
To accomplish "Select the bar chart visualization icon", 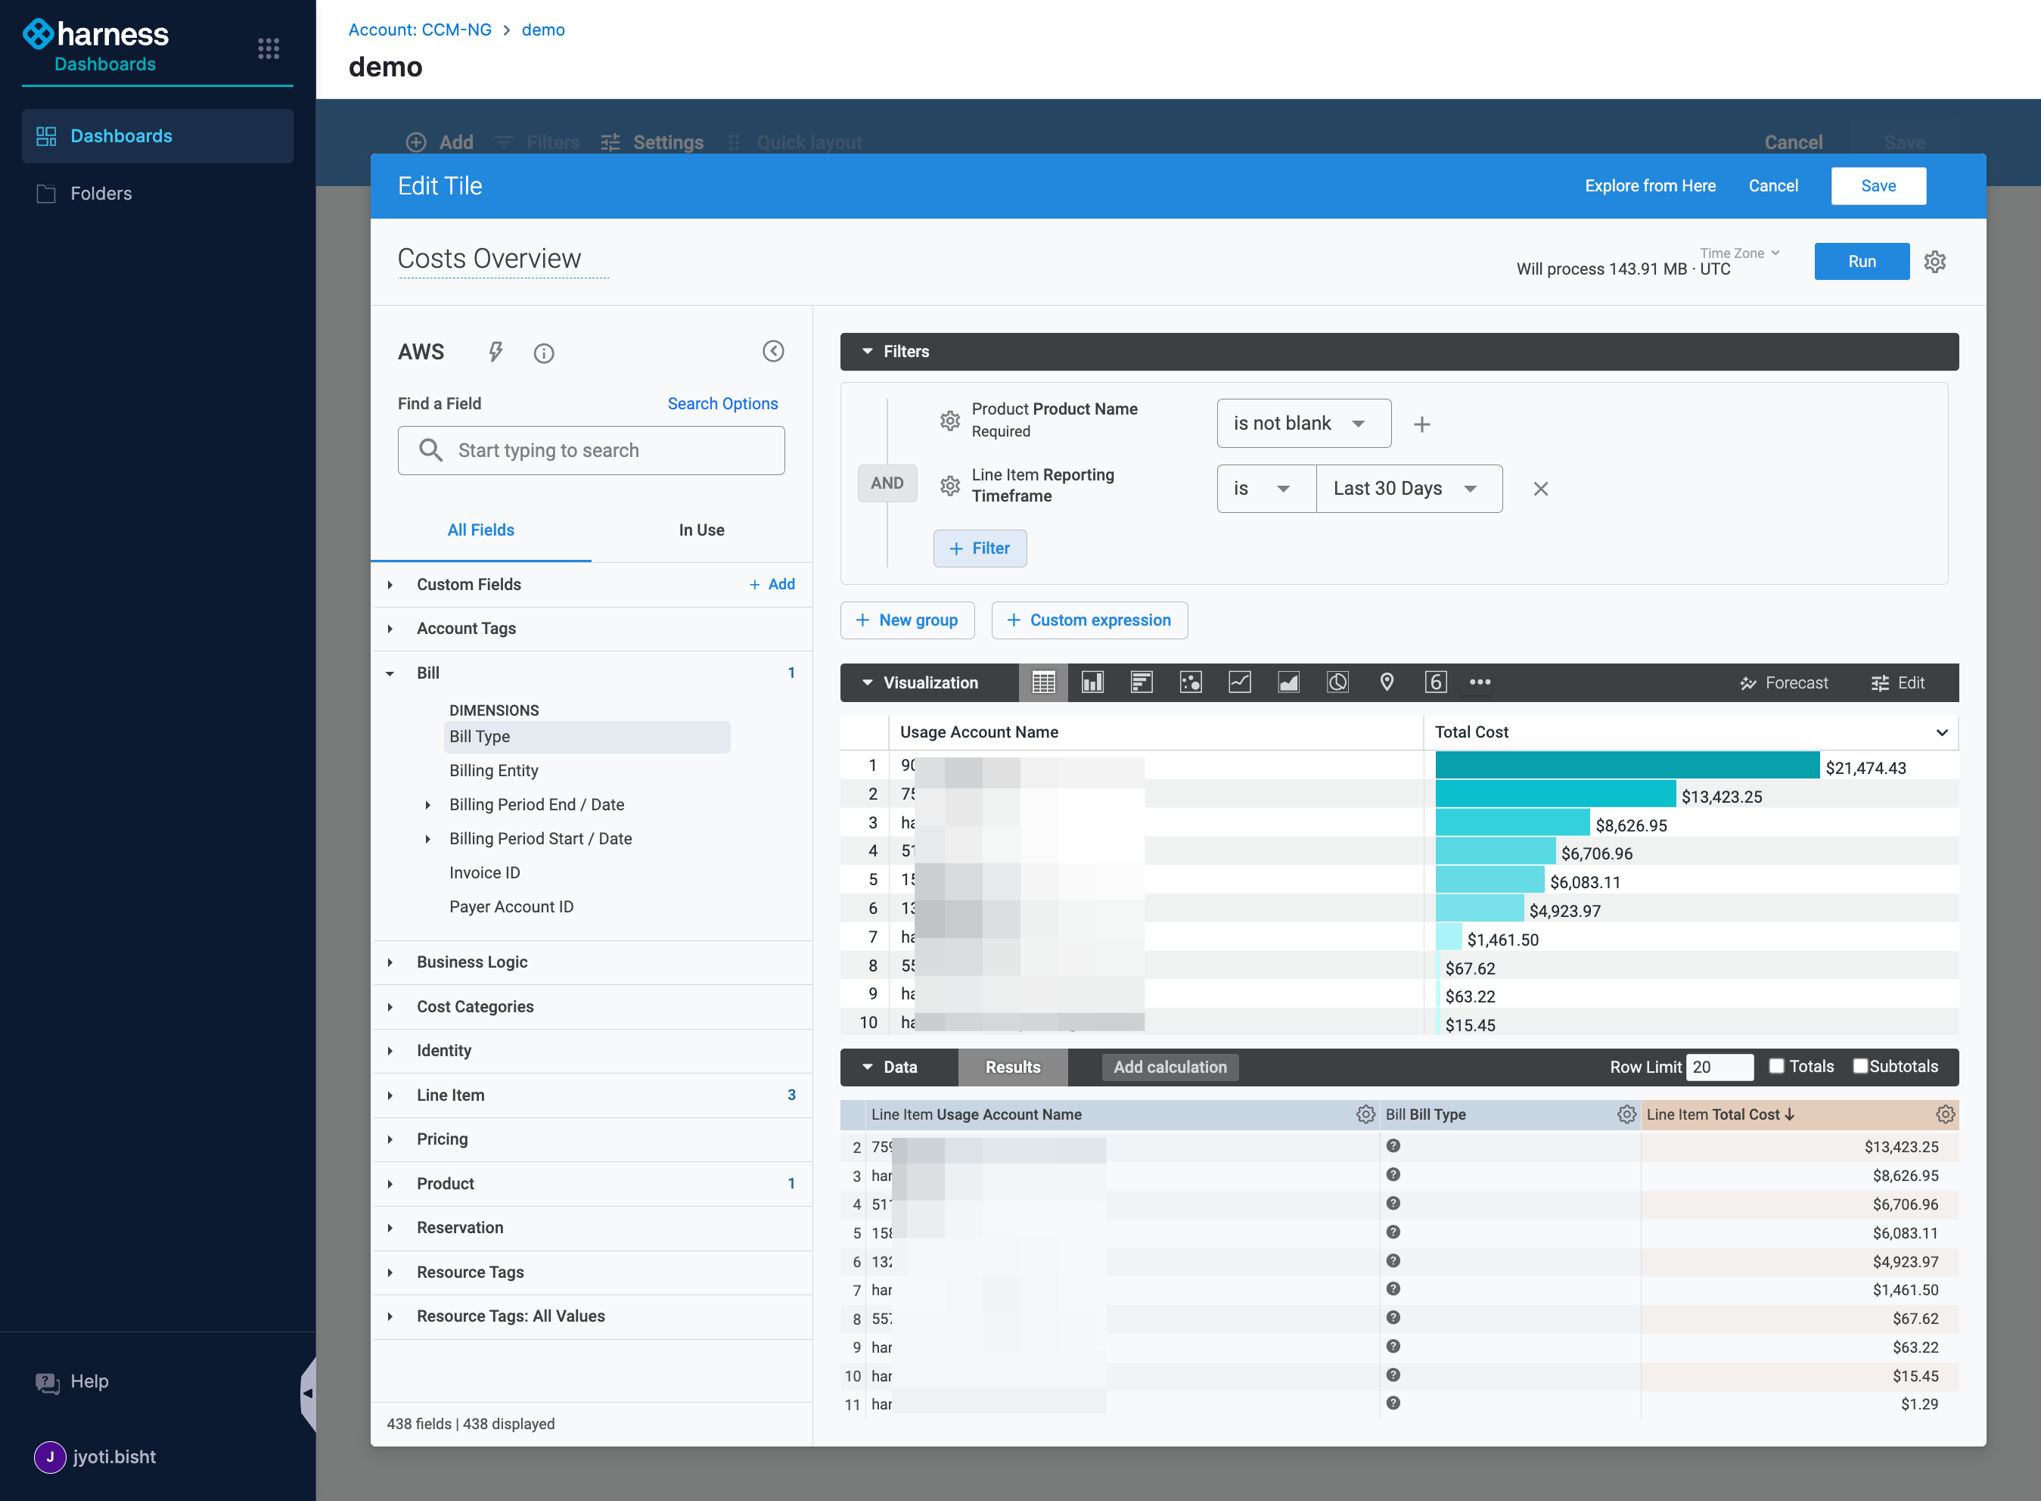I will [x=1142, y=682].
